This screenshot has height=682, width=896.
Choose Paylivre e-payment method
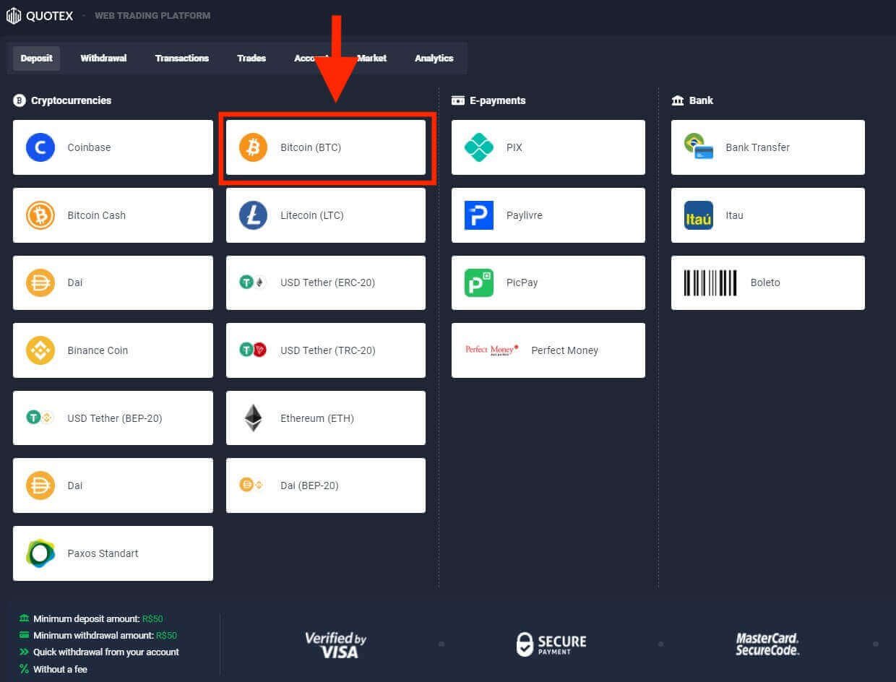[x=548, y=215]
